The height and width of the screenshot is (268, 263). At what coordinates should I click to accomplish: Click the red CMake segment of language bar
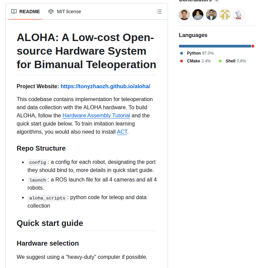point(253,46)
